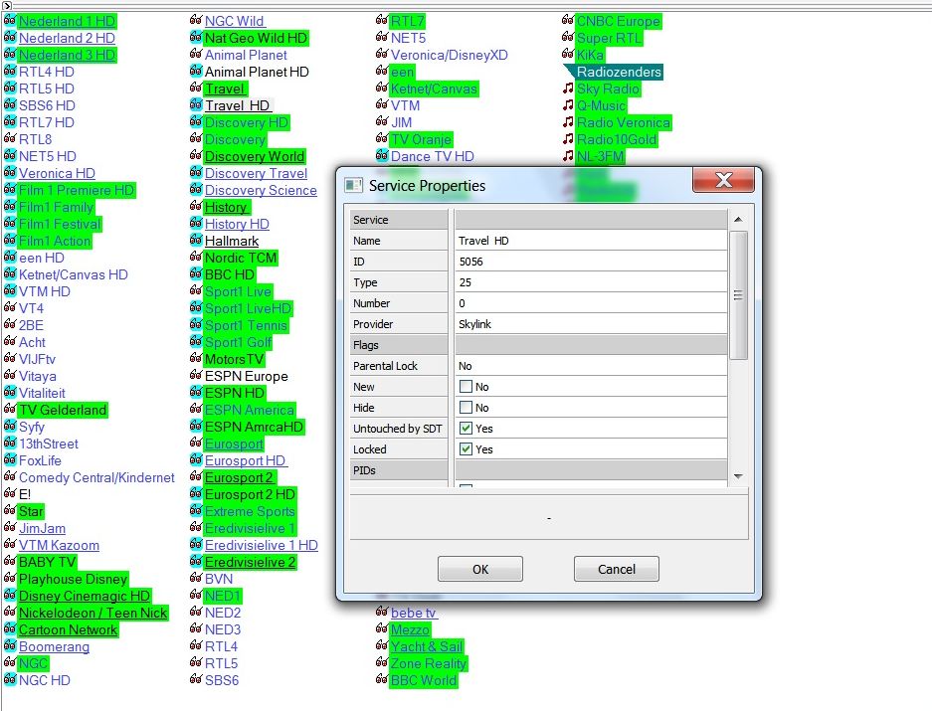Click the music note icon beside Sky Radio
932x711 pixels.
(568, 89)
